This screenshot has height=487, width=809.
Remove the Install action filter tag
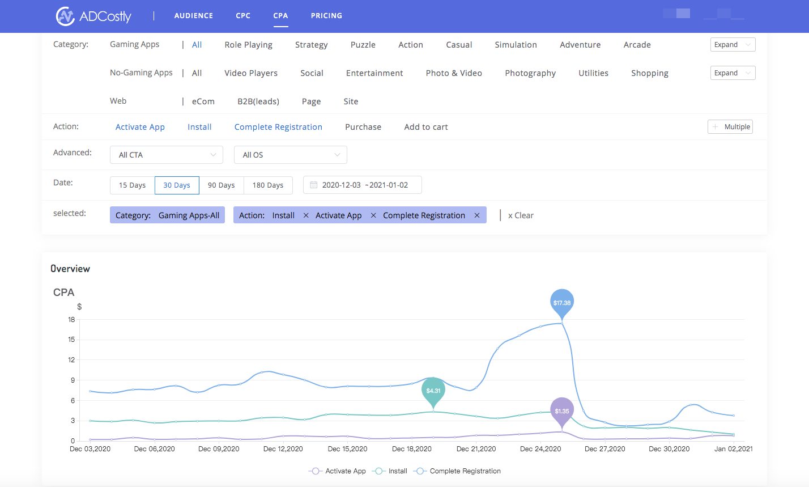pos(306,215)
